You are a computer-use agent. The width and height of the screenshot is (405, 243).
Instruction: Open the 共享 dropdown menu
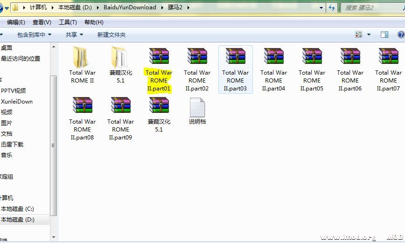(74, 35)
